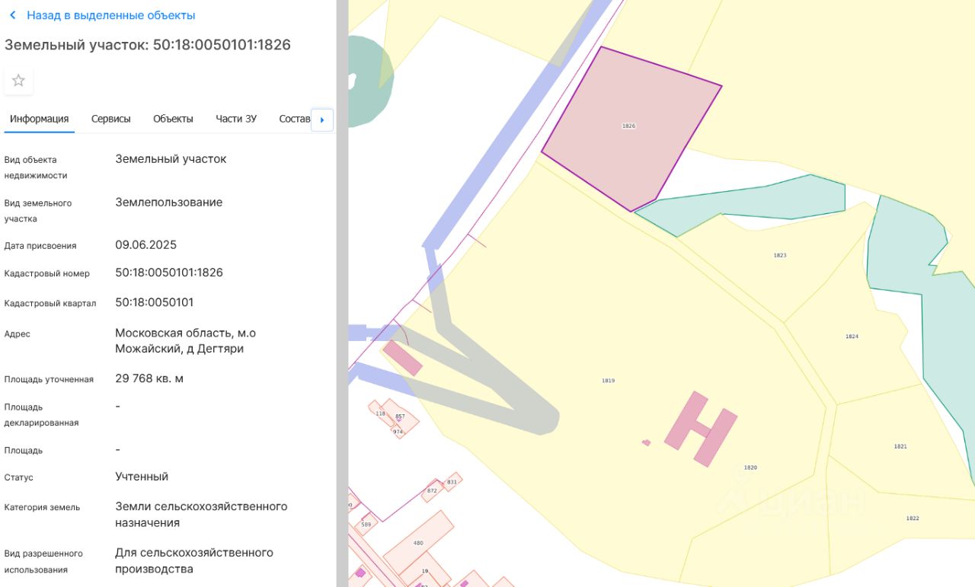The height and width of the screenshot is (587, 975).
Task: Go back via 'Назад в выделенные объекты' link
Action: coord(110,15)
